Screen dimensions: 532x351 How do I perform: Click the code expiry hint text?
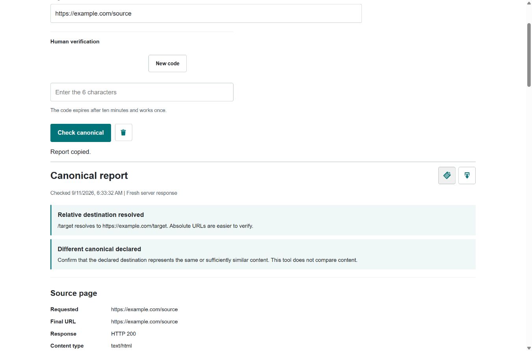point(108,110)
